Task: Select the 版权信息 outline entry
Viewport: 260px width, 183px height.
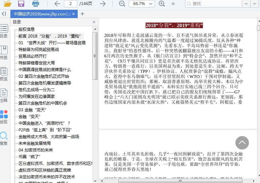Action: [x=27, y=29]
